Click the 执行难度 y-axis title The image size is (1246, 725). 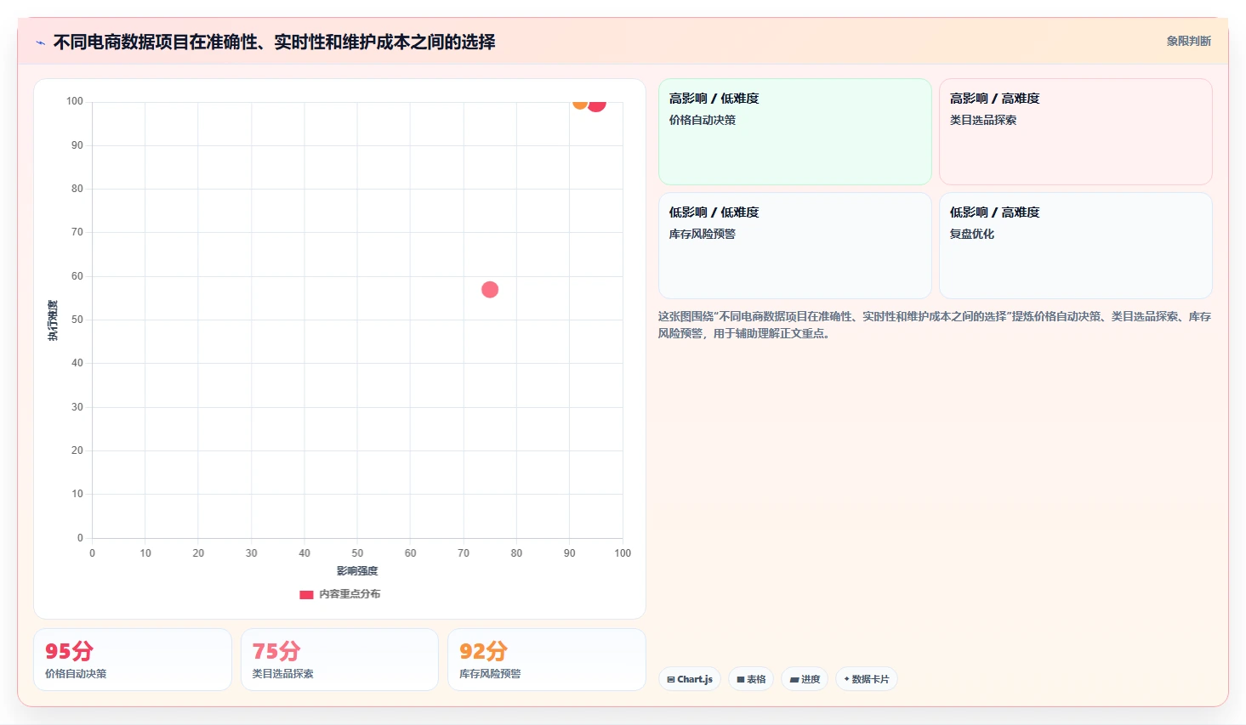(x=53, y=320)
